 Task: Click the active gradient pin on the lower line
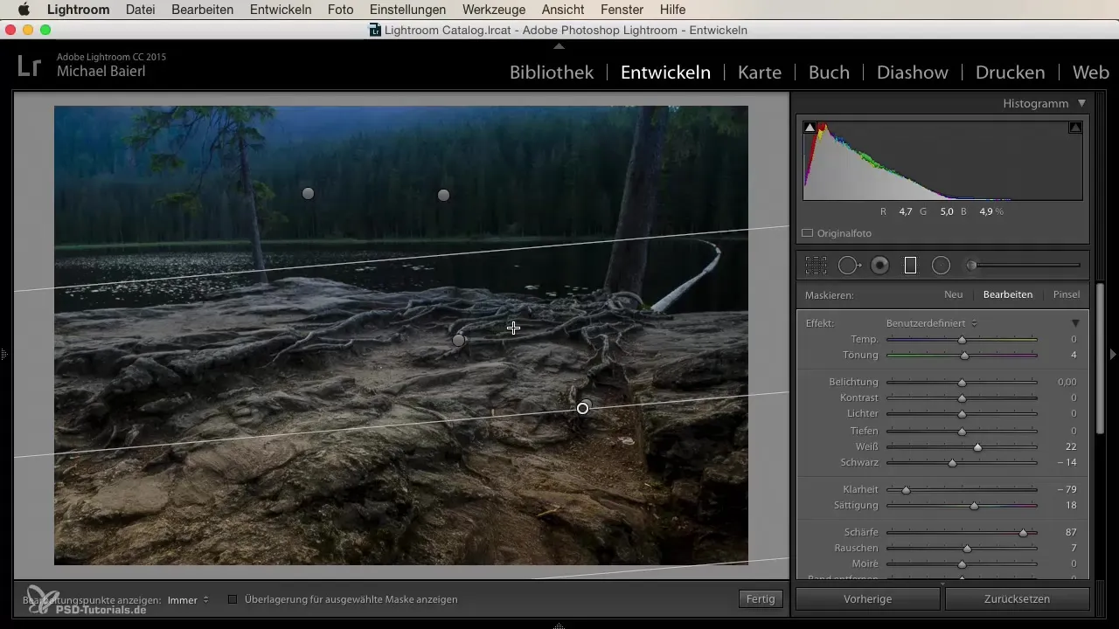tap(583, 408)
